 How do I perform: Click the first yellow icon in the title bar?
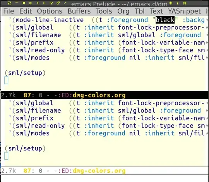click(10, 3)
